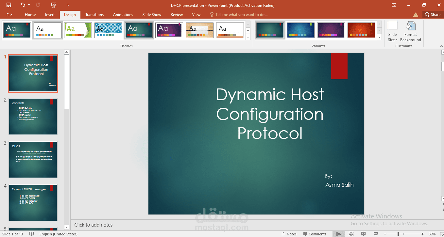Image resolution: width=444 pixels, height=237 pixels.
Task: Toggle the Comments pane button
Action: [x=315, y=234]
